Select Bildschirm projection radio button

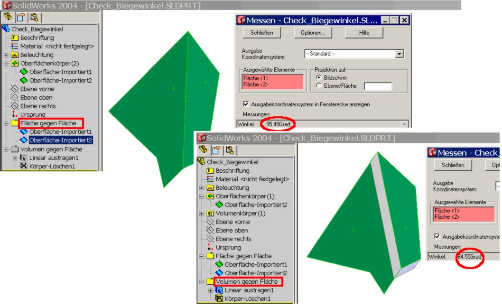(x=318, y=77)
